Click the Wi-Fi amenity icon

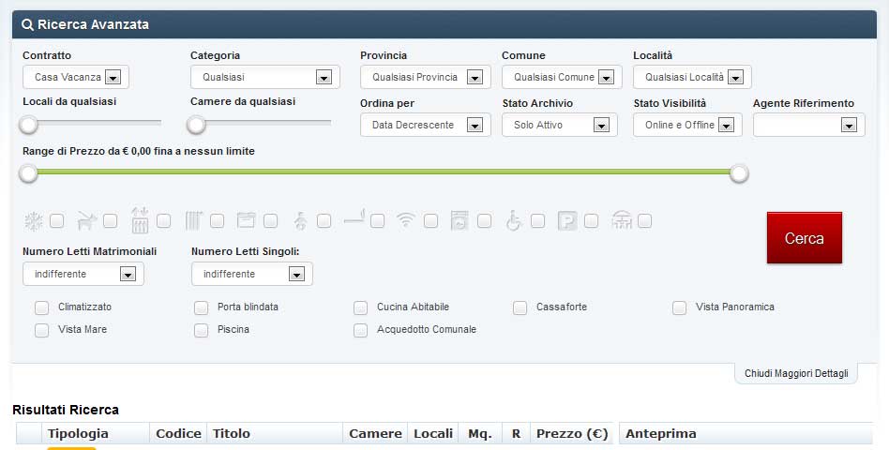405,220
